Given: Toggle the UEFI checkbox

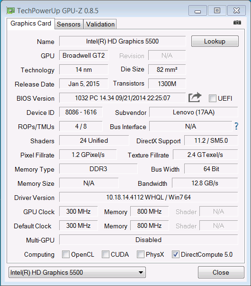Looking at the screenshot, I should tap(213, 98).
